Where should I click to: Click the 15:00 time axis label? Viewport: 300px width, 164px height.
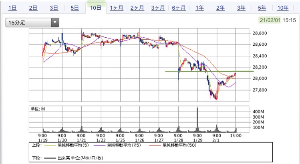click(236, 136)
